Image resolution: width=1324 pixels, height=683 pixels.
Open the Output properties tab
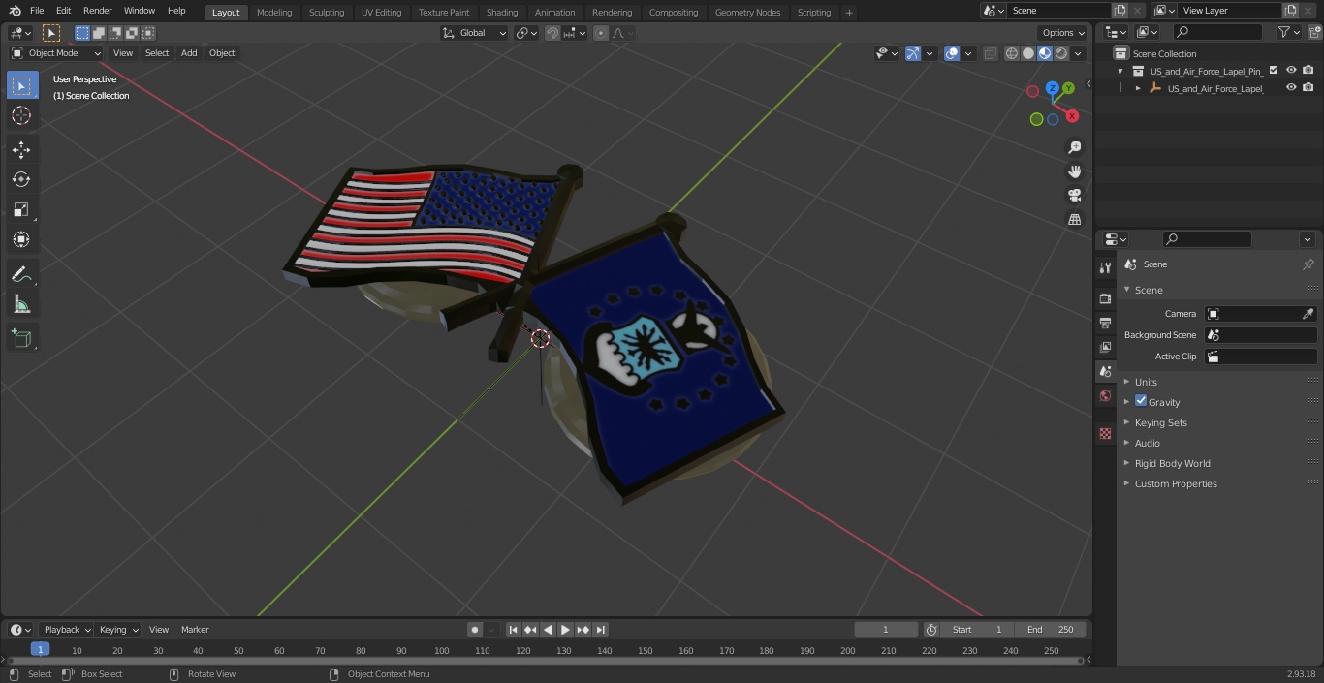pyautogui.click(x=1105, y=323)
